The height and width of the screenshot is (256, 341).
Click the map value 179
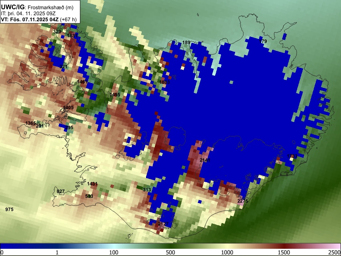point(263,41)
